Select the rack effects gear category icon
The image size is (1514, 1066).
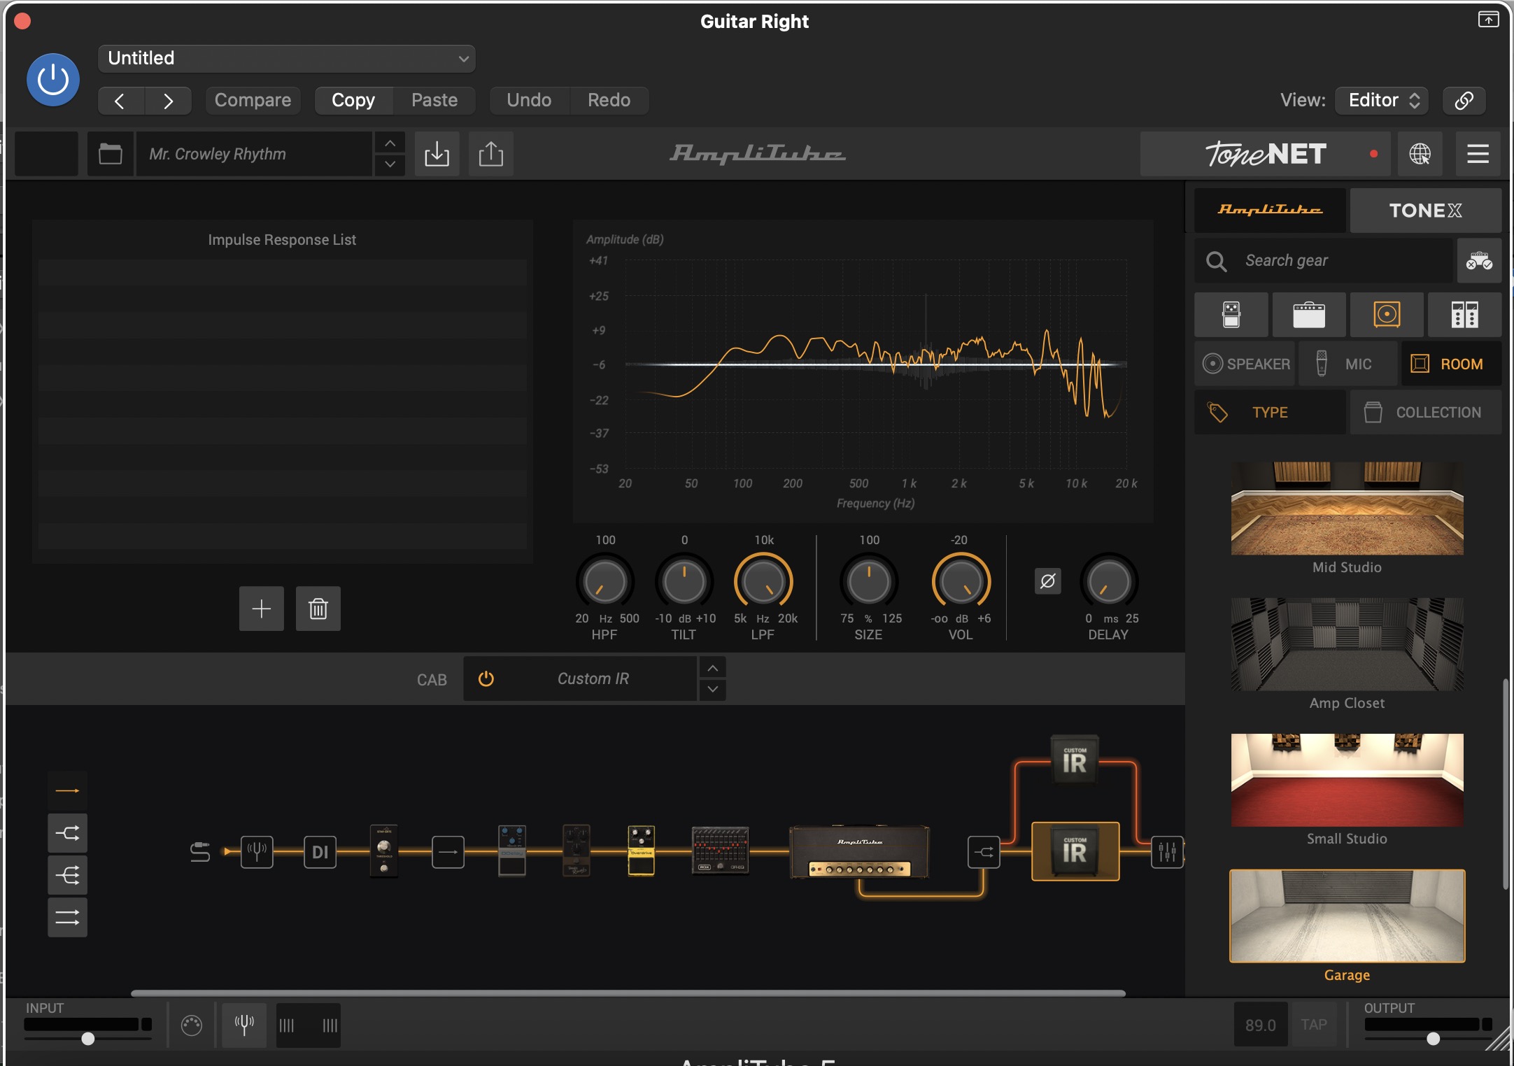(1464, 315)
